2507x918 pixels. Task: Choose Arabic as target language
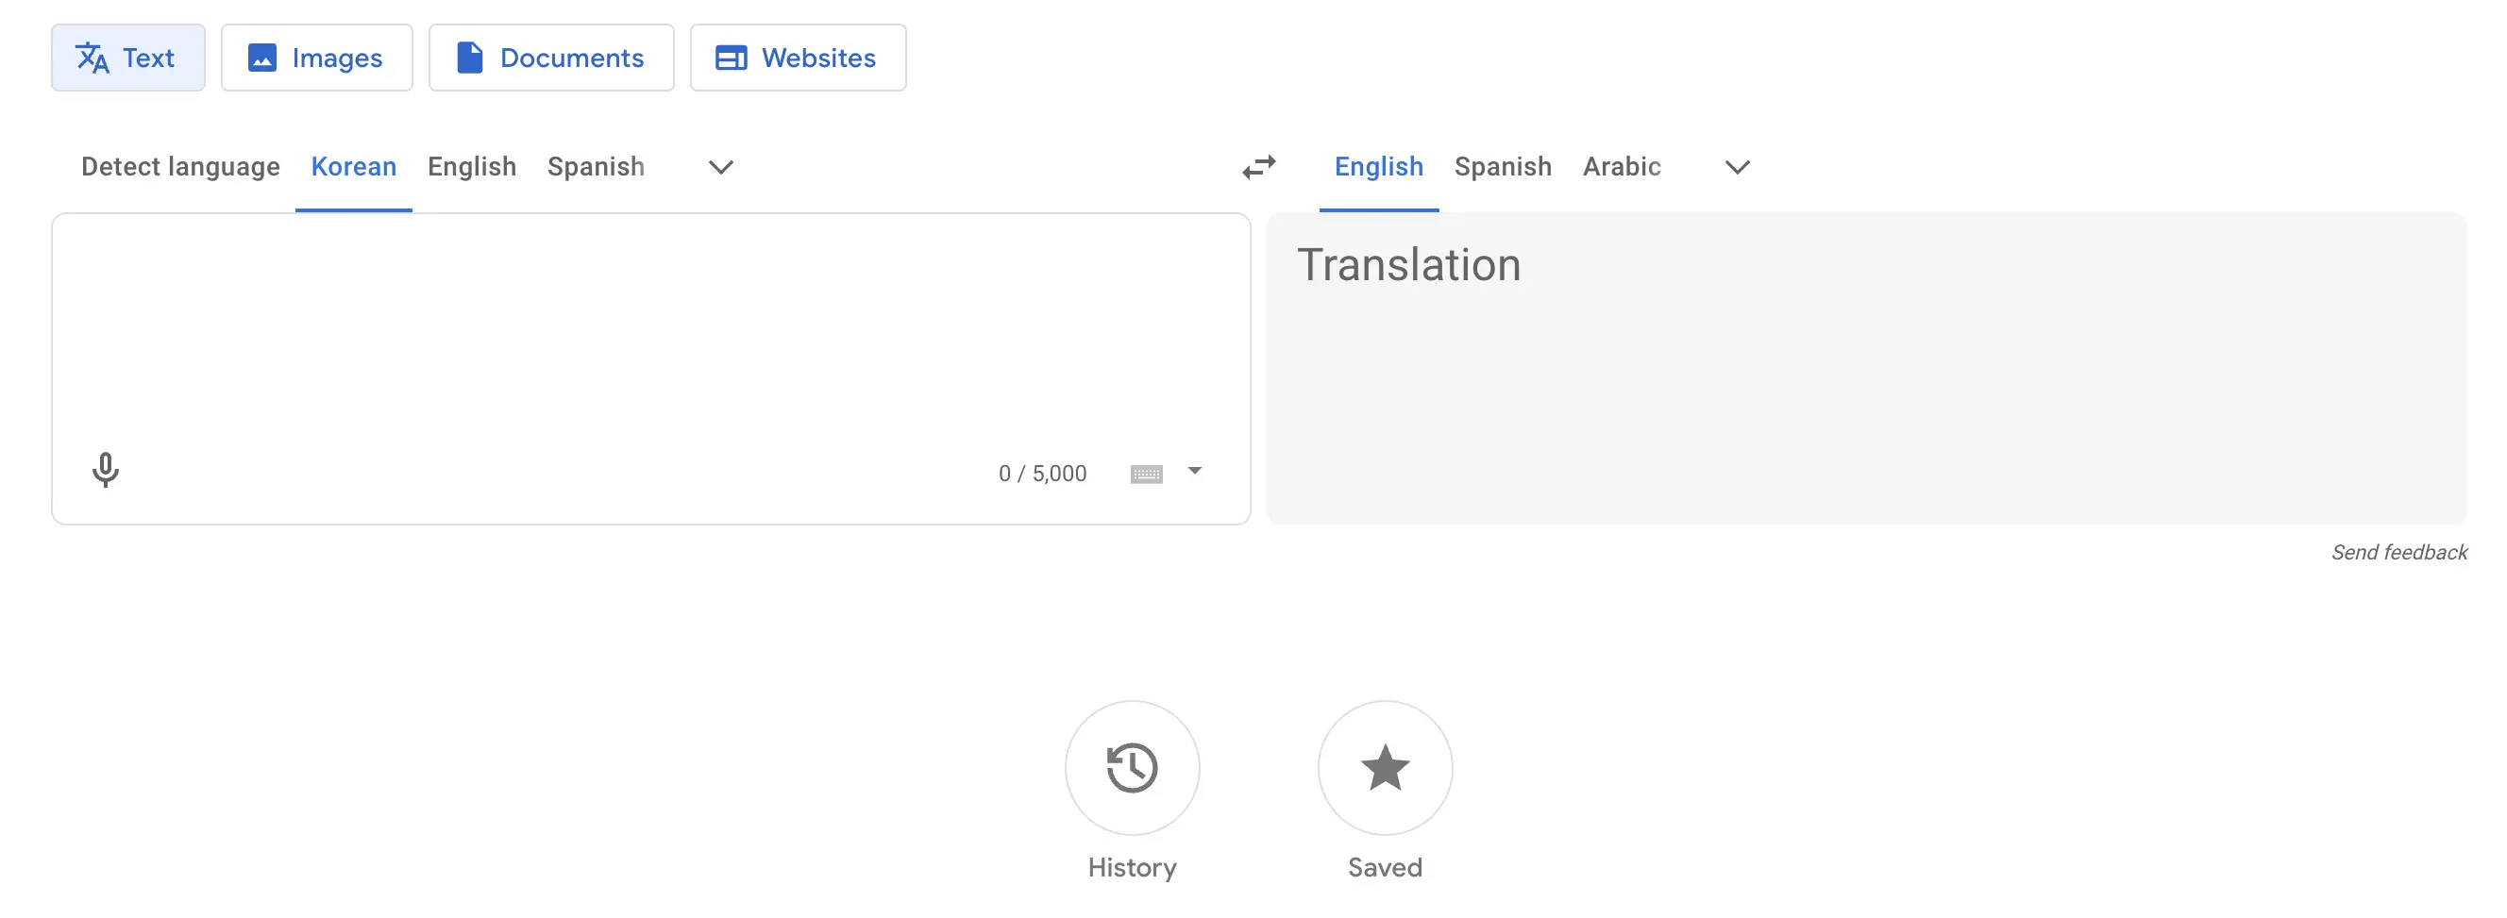tap(1621, 167)
